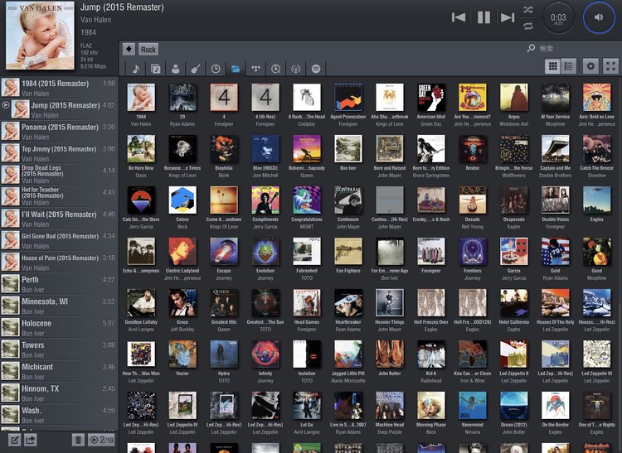Select 'Hot for Teacher' track
The image size is (622, 453).
(60, 196)
